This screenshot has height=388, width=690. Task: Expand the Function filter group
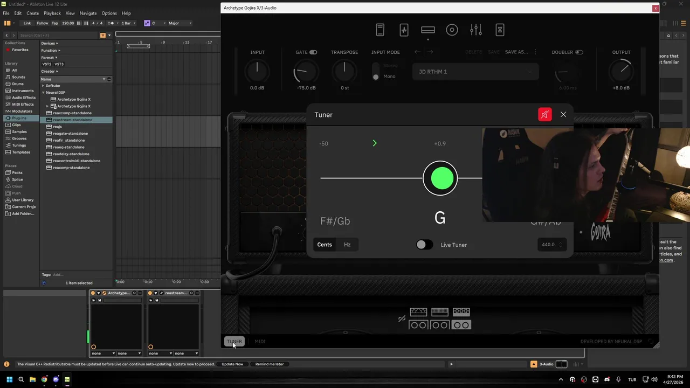51,50
